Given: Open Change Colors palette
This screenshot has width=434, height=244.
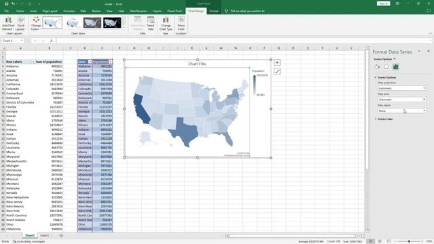Looking at the screenshot, I should coord(36,24).
